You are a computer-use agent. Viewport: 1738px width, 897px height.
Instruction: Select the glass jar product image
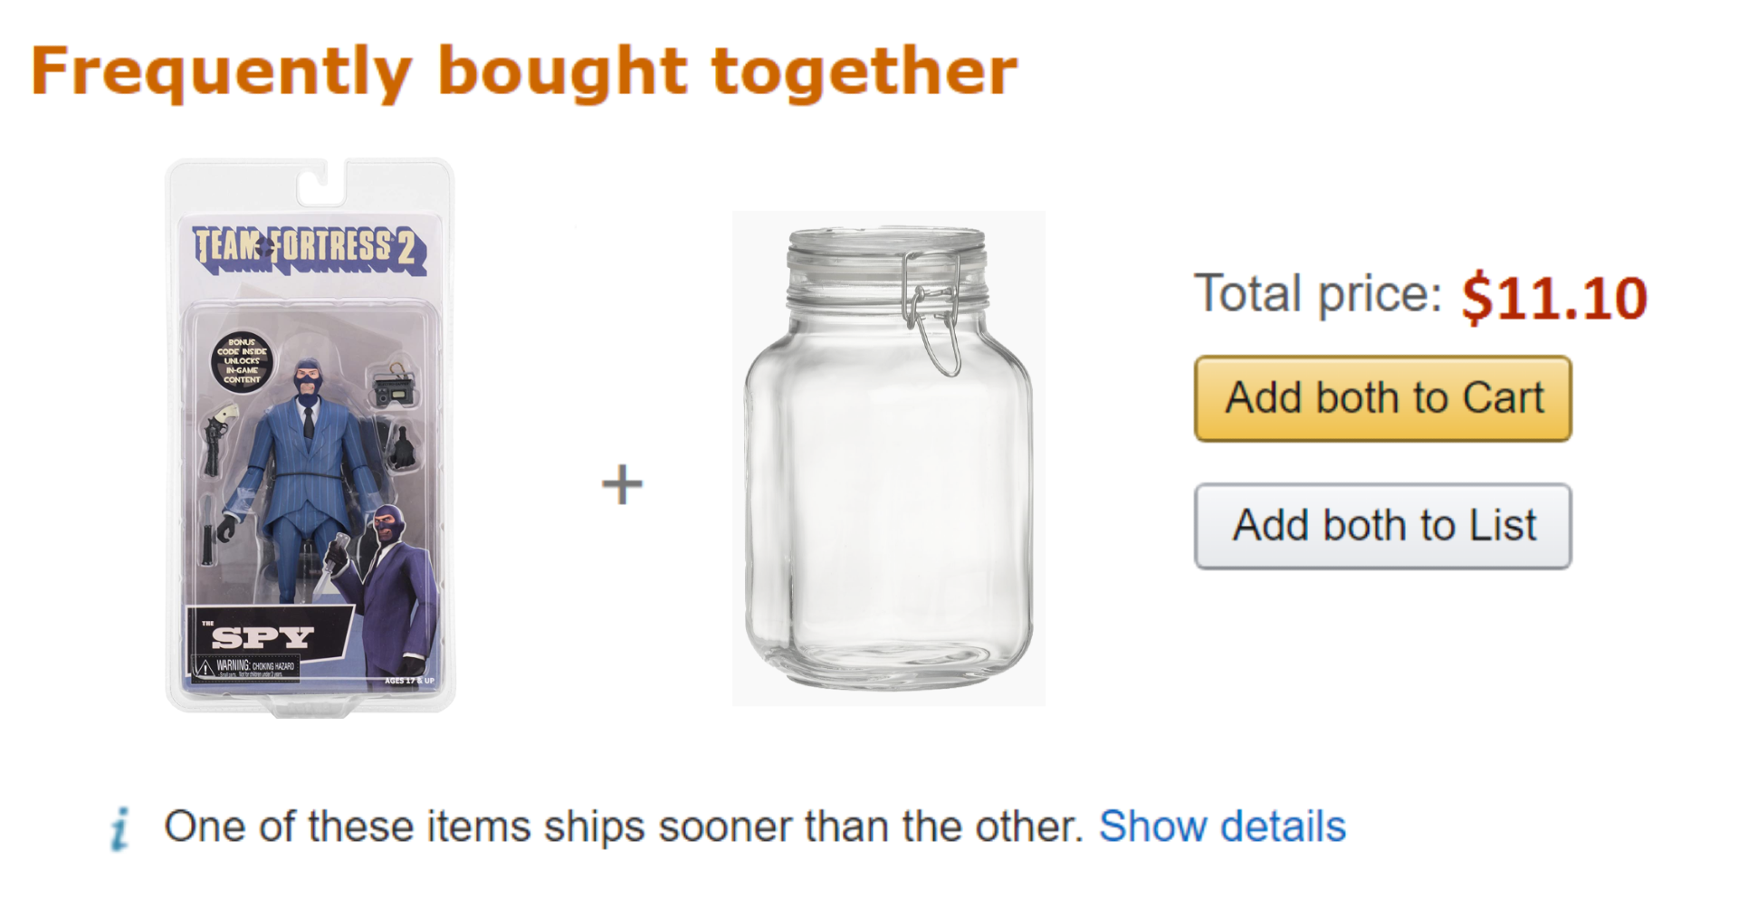pyautogui.click(x=888, y=458)
